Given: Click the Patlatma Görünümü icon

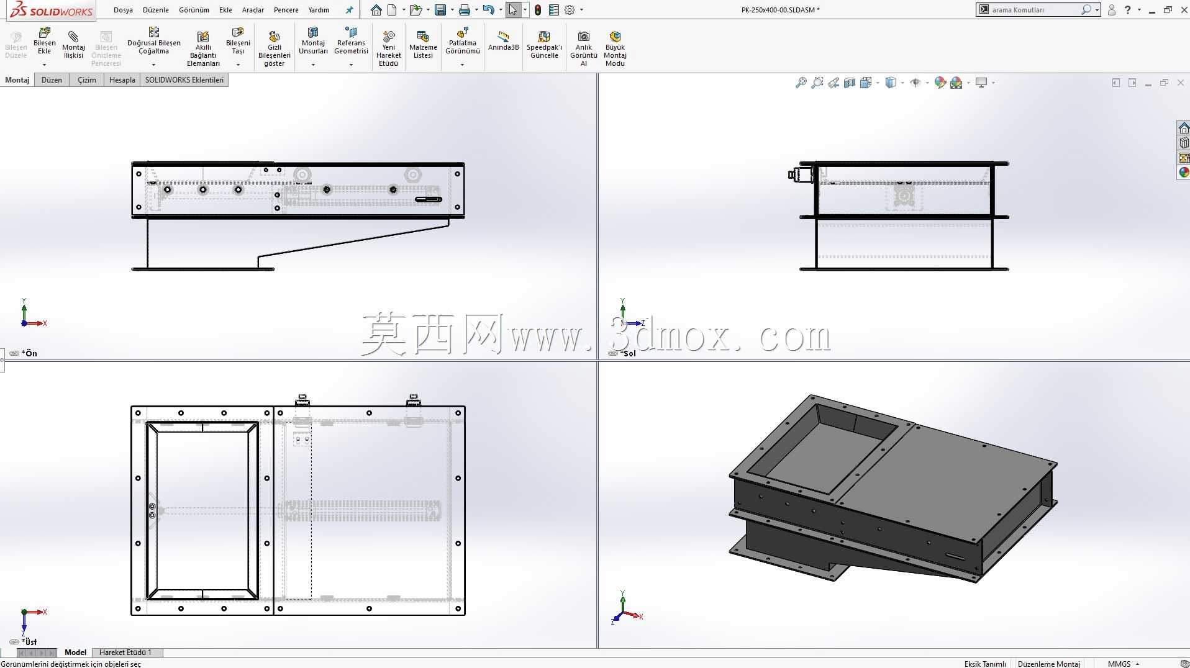Looking at the screenshot, I should (x=463, y=33).
